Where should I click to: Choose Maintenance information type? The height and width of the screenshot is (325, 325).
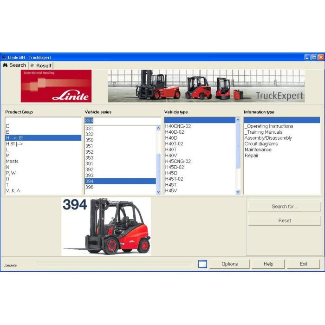tap(282, 149)
